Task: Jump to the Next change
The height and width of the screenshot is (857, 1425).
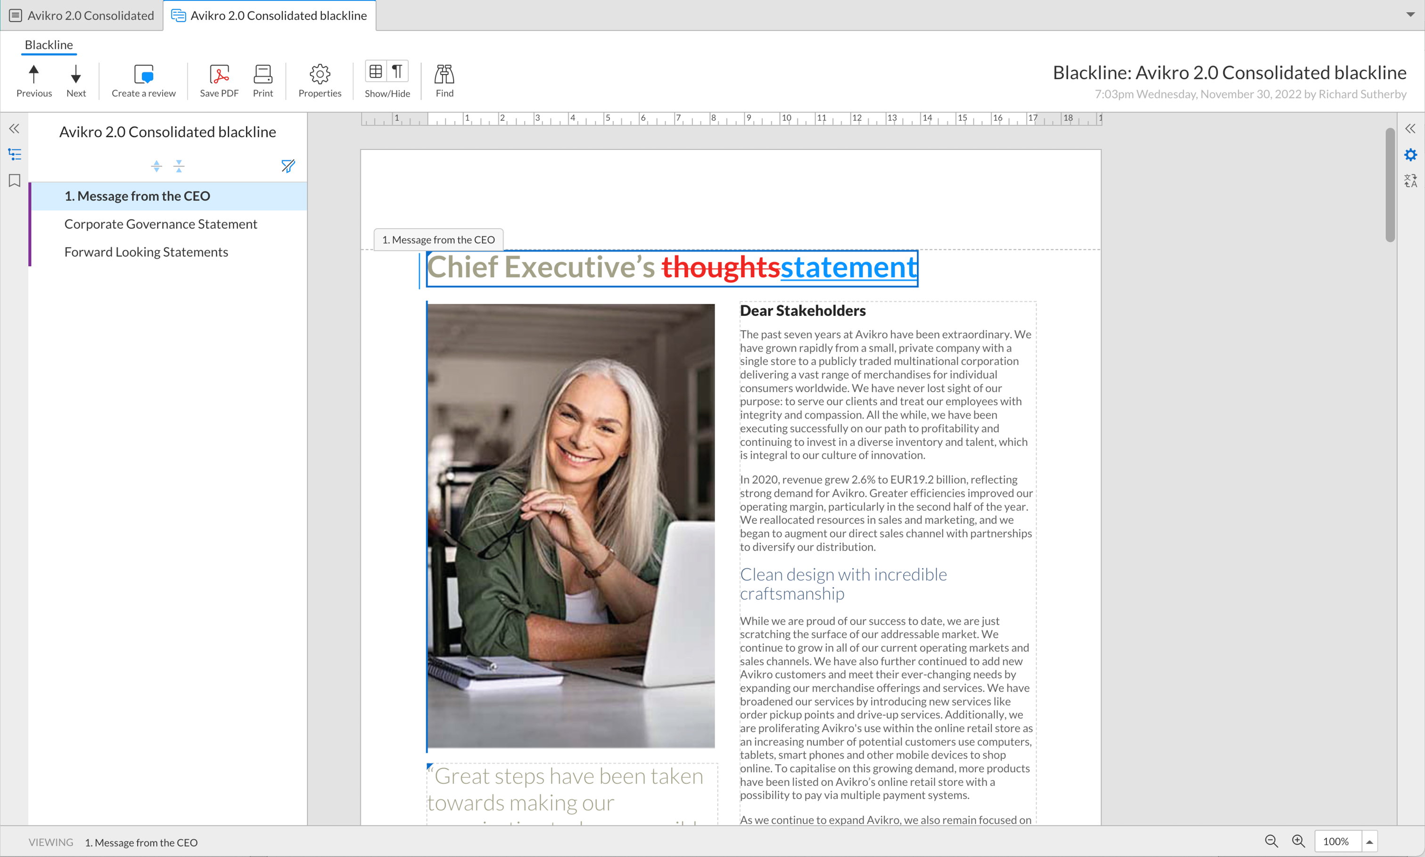Action: click(x=75, y=80)
